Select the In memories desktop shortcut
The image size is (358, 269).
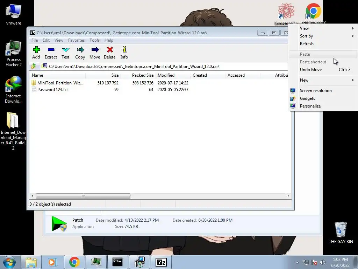pyautogui.click(x=286, y=13)
